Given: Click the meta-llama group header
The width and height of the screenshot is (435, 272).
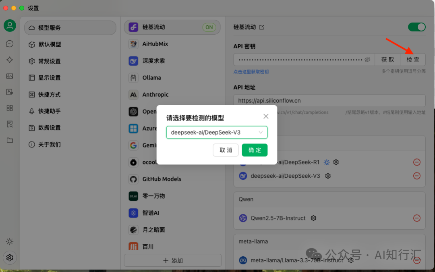Looking at the screenshot, I should click(x=329, y=241).
